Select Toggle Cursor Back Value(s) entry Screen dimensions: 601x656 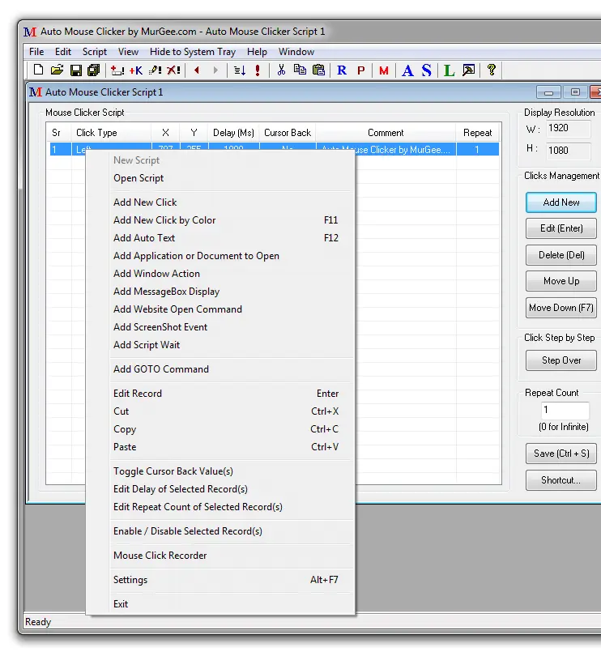[173, 471]
